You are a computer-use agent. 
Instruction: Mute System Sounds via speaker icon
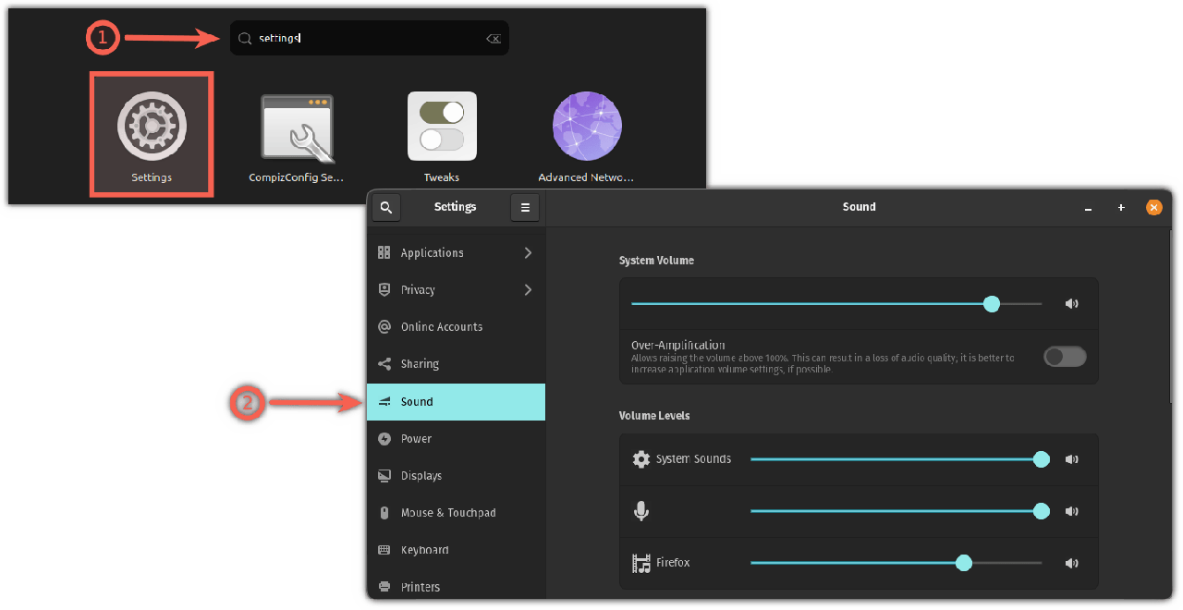[x=1071, y=459]
